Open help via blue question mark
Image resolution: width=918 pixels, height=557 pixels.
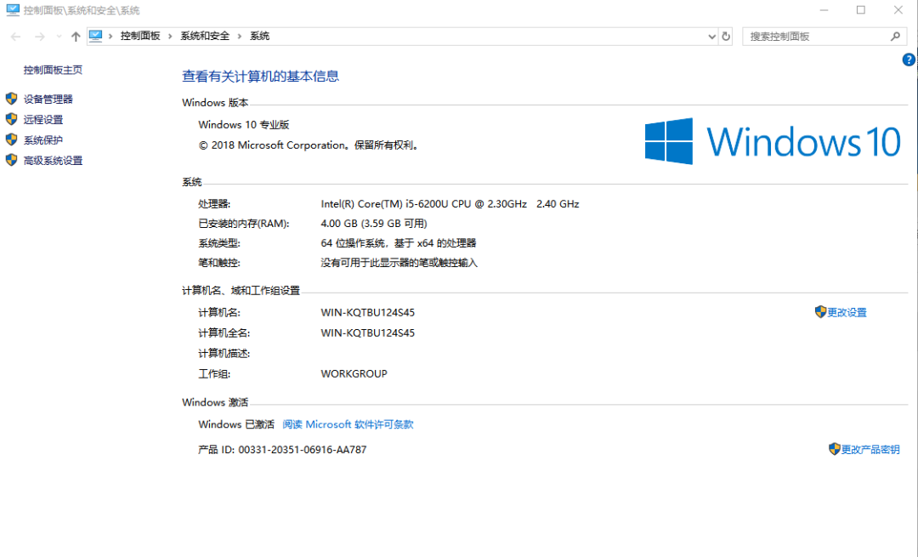click(x=908, y=60)
